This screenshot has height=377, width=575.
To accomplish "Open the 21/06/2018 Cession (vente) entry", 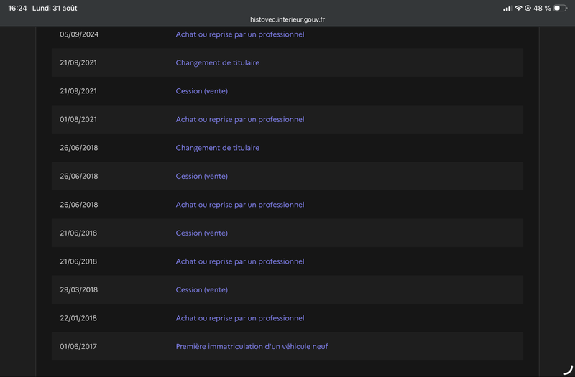I will 202,233.
